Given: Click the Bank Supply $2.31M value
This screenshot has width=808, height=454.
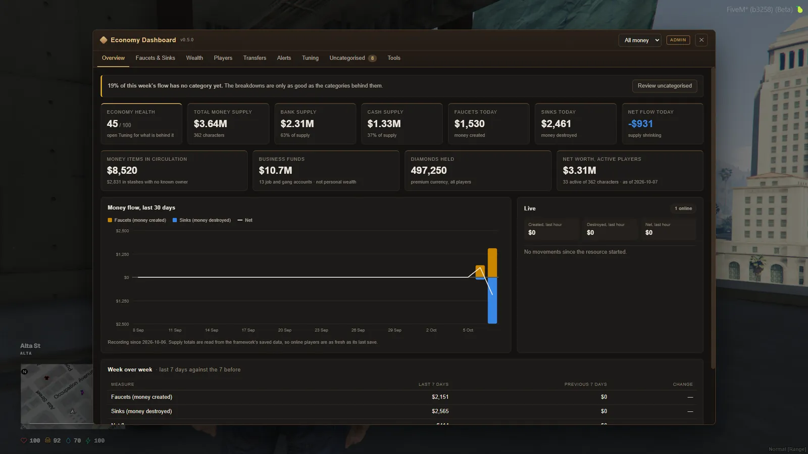Looking at the screenshot, I should [297, 124].
